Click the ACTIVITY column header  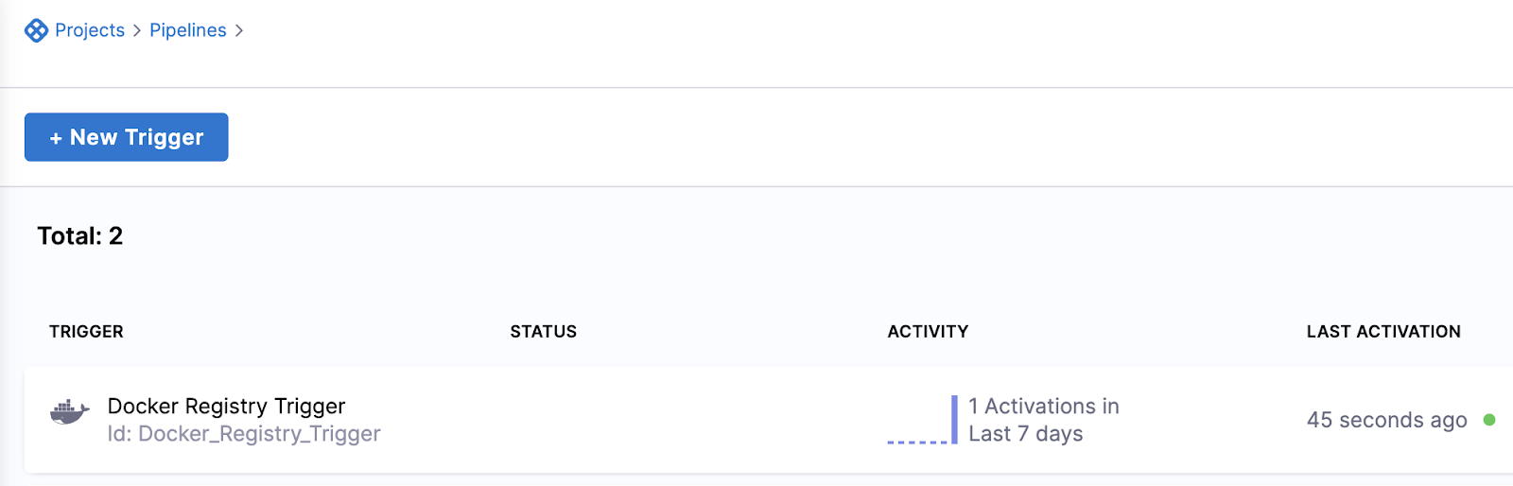click(928, 332)
